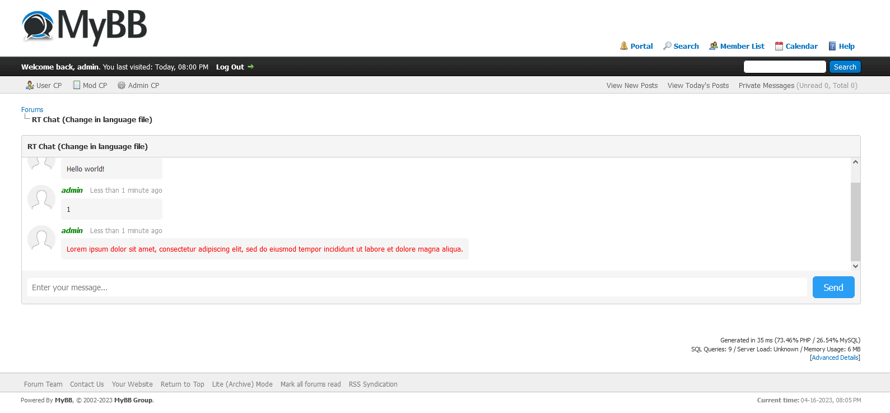890x413 pixels.
Task: Click the Search magnifier icon in the top menu
Action: click(x=667, y=46)
